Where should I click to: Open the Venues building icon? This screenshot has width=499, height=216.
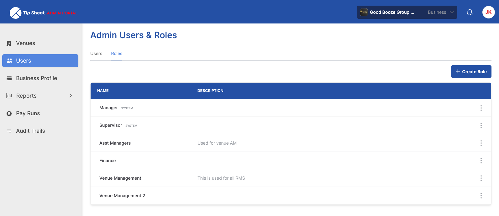point(9,43)
